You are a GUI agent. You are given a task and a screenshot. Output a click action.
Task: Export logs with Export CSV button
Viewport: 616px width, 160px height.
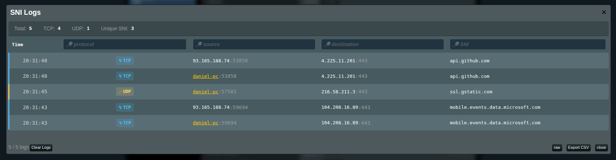578,148
